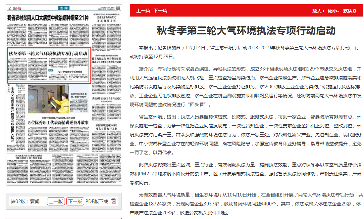Open vertical headline 全省交通固定资产投资 article
364x219 pixels.
[12, 112]
